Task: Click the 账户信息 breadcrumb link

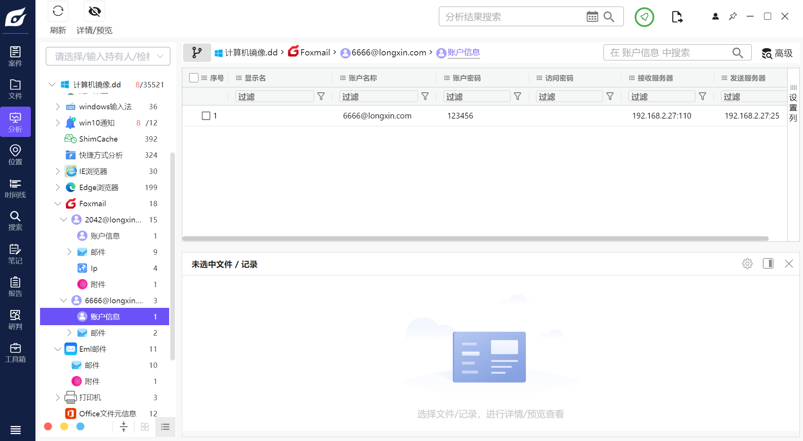Action: 464,52
